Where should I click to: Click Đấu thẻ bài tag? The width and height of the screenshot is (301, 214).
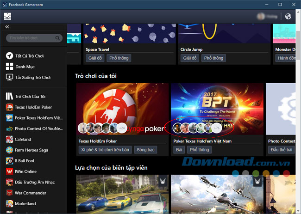point(282,150)
